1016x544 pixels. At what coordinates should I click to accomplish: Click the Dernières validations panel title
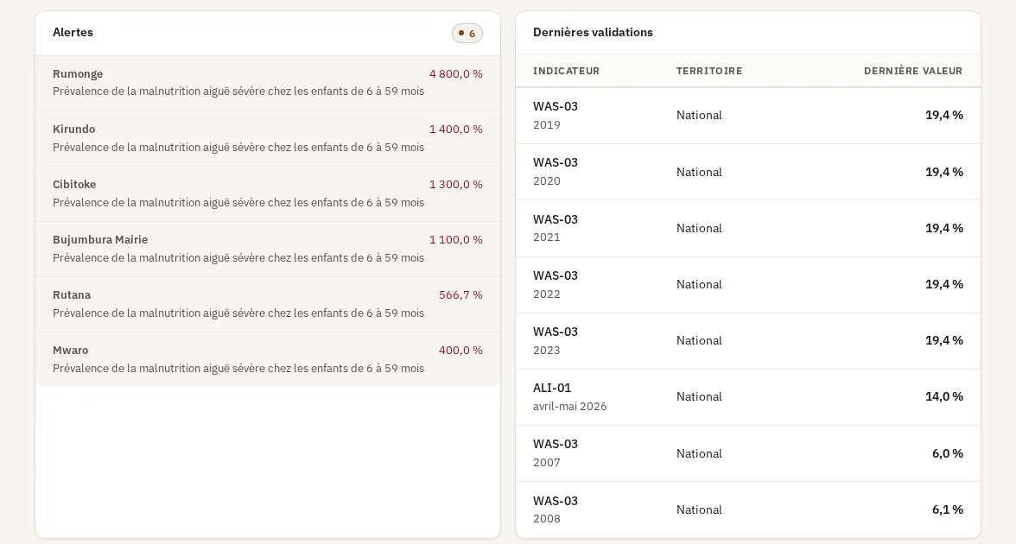[593, 33]
